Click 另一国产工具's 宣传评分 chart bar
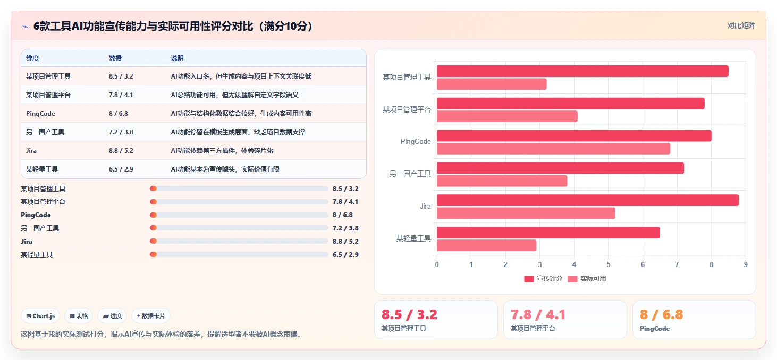This screenshot has width=777, height=360. pos(560,168)
